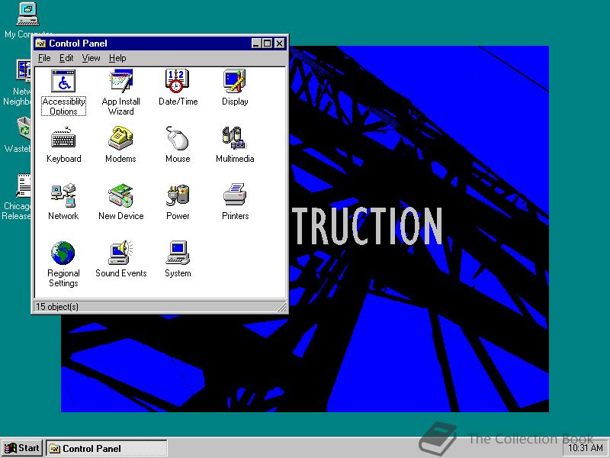
Task: Open the View menu
Action: click(x=91, y=58)
